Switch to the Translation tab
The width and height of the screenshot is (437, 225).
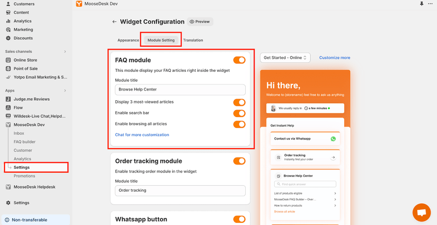coord(193,40)
